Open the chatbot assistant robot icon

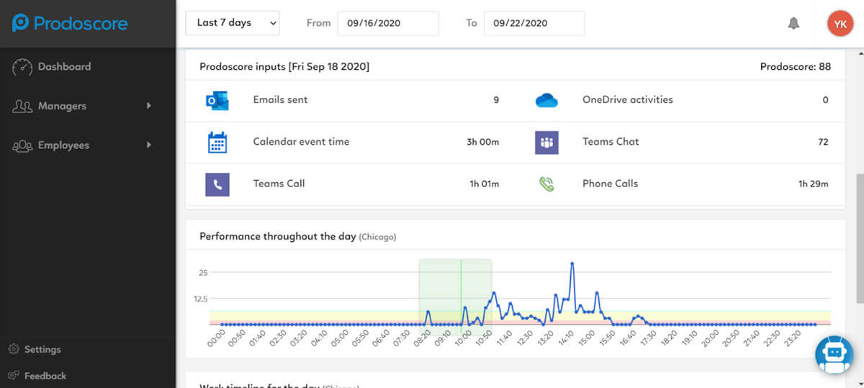[833, 355]
